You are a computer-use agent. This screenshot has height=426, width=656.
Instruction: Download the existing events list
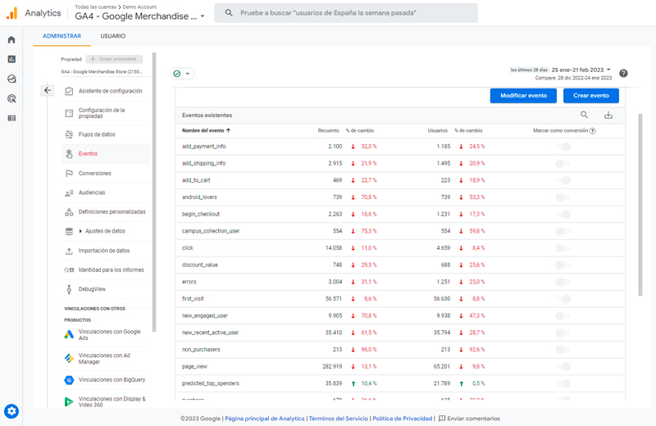click(608, 115)
